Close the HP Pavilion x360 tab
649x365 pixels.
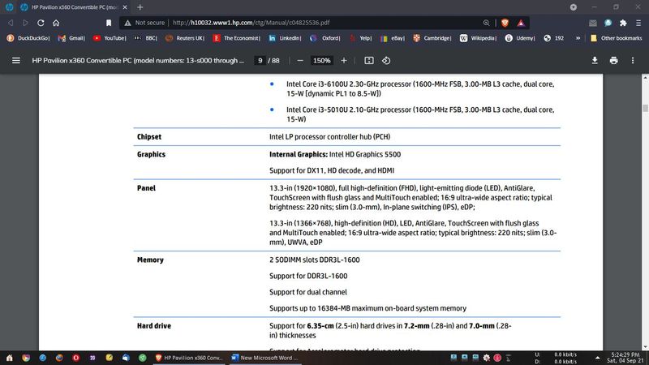(125, 7)
